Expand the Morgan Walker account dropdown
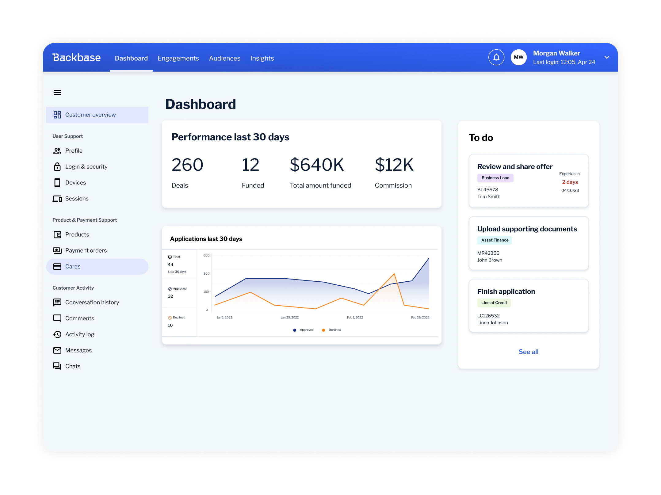The height and width of the screenshot is (495, 661). pyautogui.click(x=607, y=57)
